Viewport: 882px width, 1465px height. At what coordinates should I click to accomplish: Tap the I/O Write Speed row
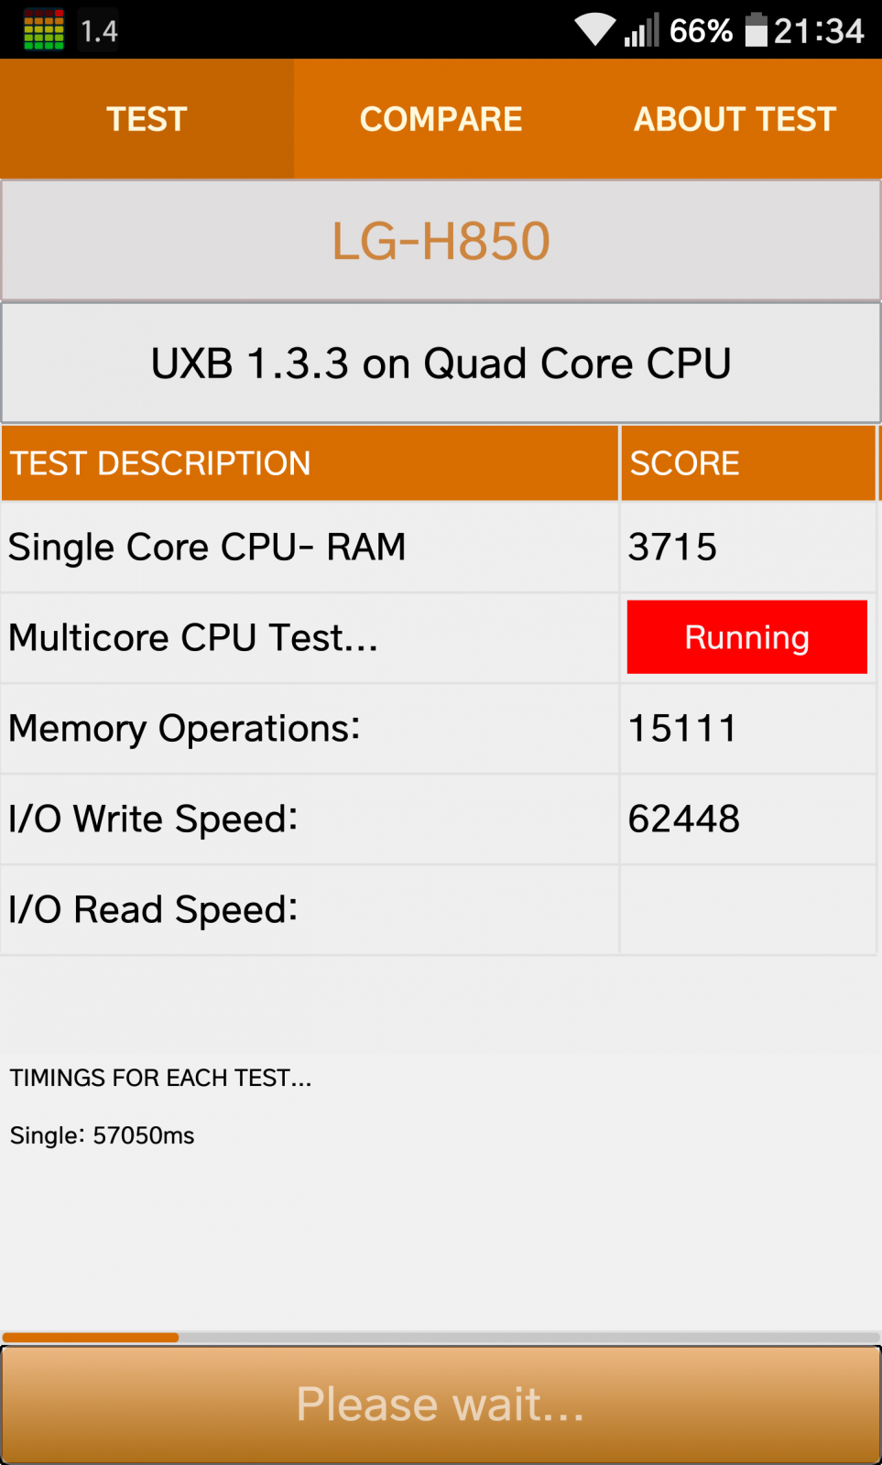click(439, 819)
